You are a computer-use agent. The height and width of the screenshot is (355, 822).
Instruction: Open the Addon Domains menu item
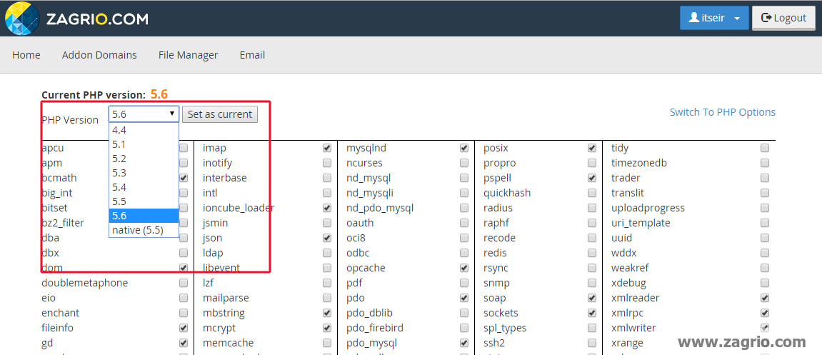pos(99,55)
